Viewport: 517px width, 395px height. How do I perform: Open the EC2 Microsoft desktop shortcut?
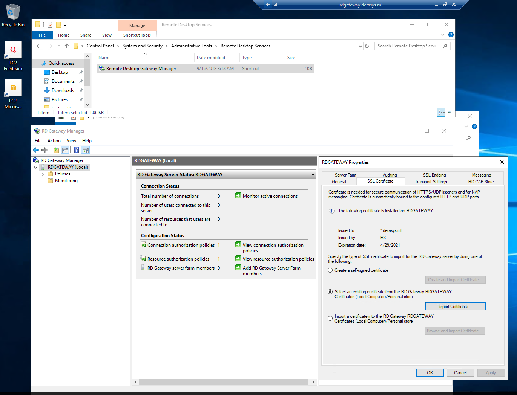click(13, 94)
